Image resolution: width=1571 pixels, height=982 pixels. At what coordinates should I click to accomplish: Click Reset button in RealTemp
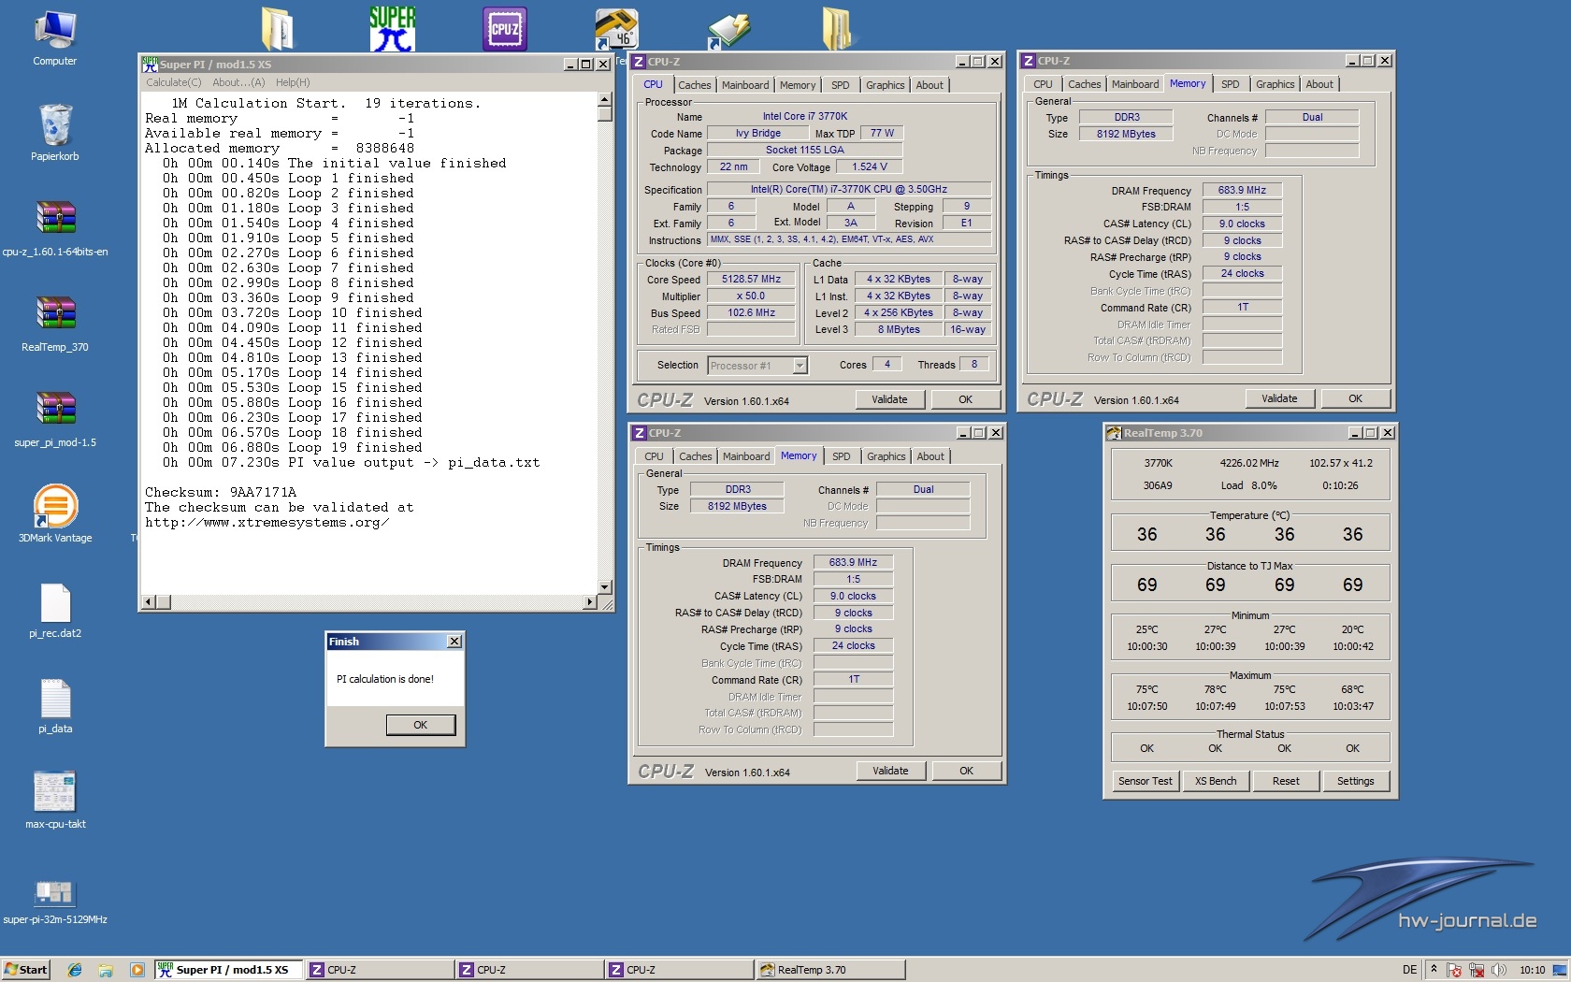click(x=1286, y=781)
